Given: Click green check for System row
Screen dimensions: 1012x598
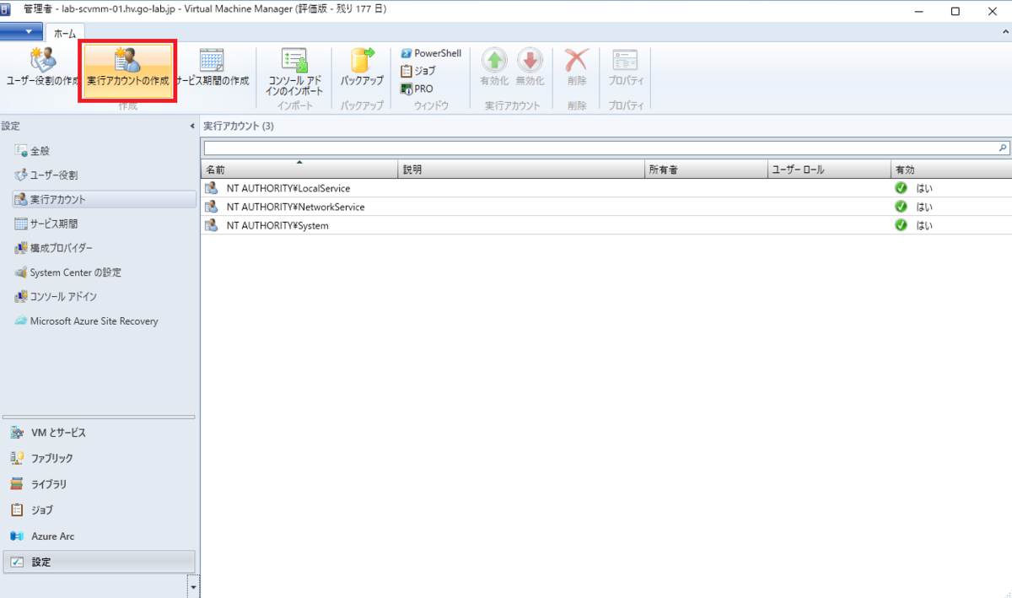Looking at the screenshot, I should click(901, 225).
